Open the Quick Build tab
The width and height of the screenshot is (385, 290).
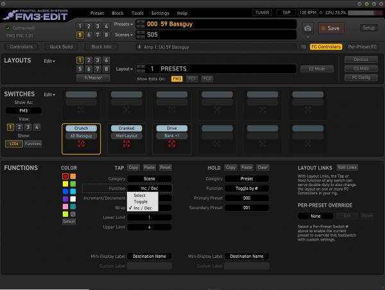(61, 47)
